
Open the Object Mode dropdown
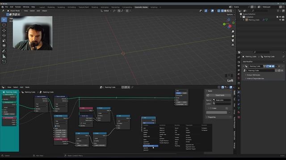pos(14,11)
